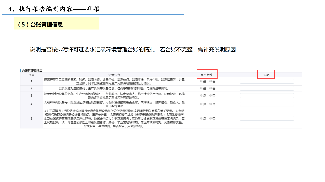Viewport: 325px width, 182px height.
Task: Activate the 说明 field for row 4
Action: [x=267, y=104]
